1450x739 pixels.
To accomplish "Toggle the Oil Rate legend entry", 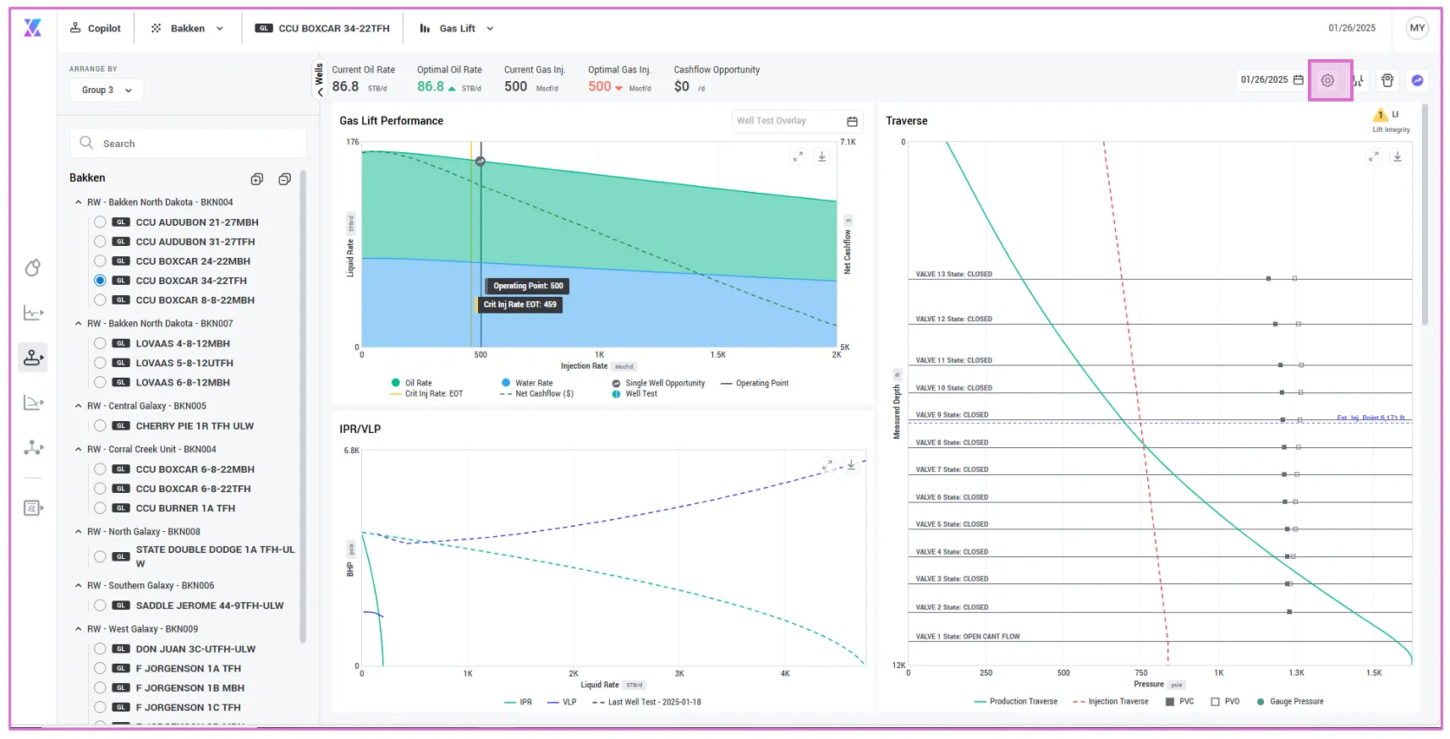I will [x=411, y=383].
